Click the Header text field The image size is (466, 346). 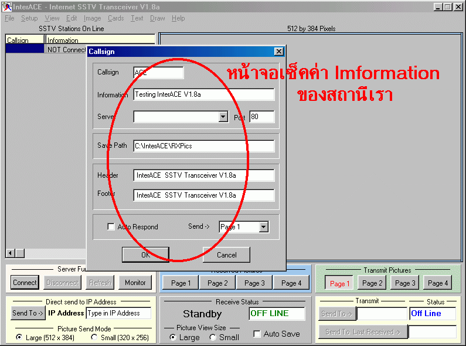coord(204,175)
